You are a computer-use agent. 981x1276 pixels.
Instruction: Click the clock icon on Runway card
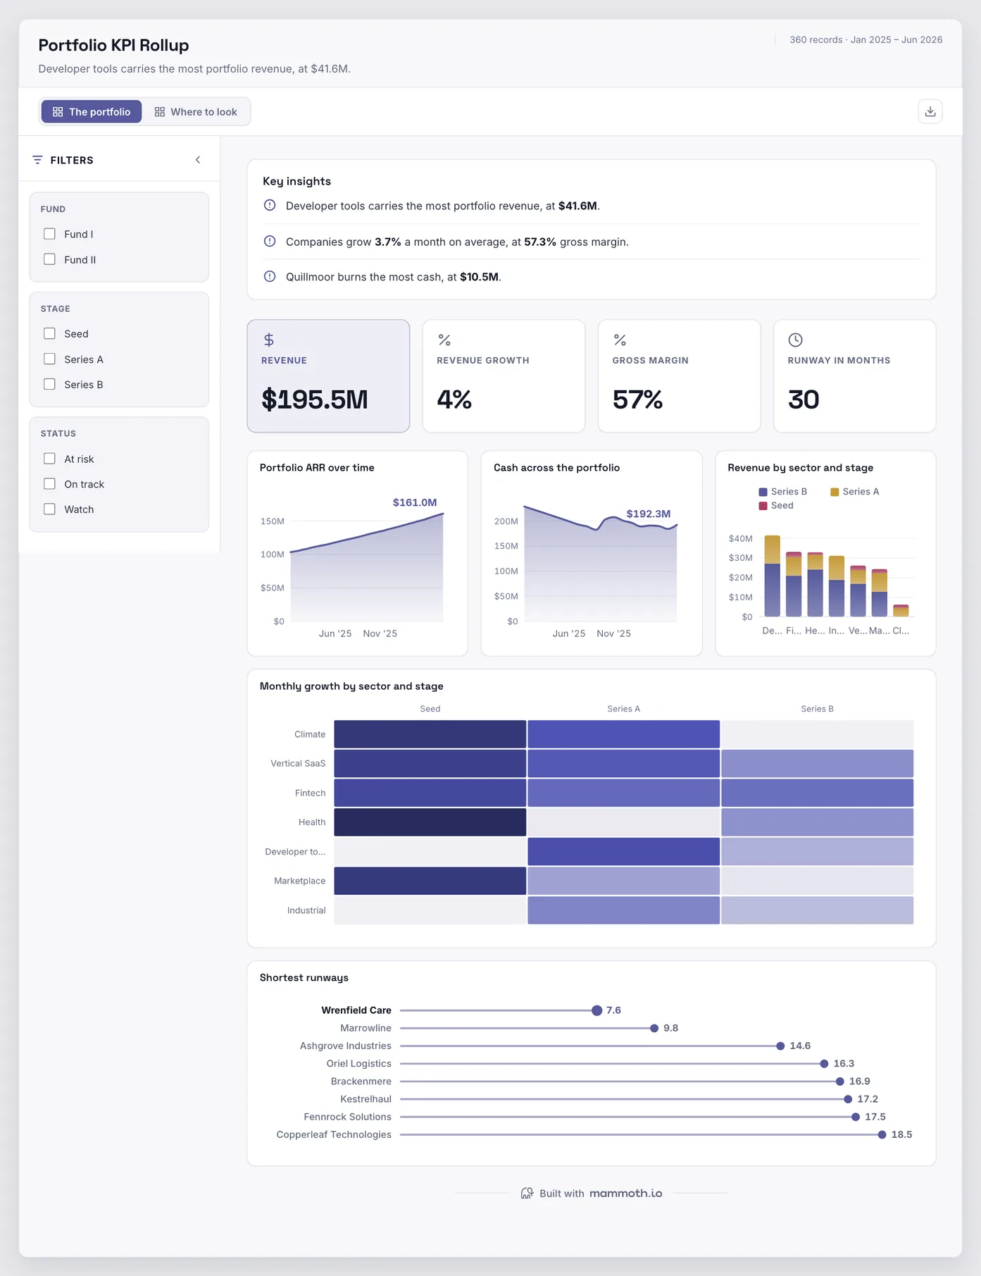pos(795,340)
